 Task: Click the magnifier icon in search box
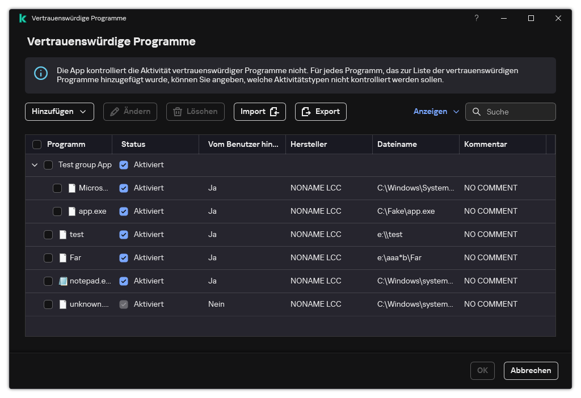(477, 112)
